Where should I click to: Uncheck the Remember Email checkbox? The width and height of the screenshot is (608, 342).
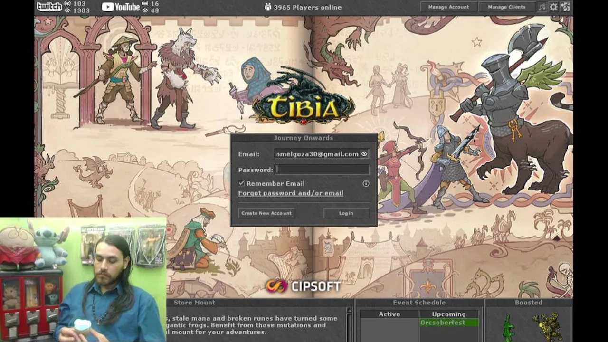pos(241,183)
